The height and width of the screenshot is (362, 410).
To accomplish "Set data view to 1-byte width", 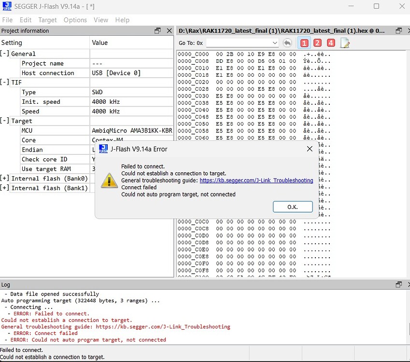I will point(304,43).
